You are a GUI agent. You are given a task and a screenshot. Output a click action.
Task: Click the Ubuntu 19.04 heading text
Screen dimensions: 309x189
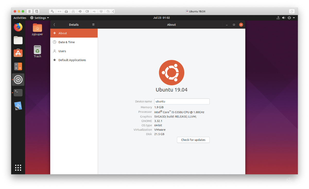pos(171,90)
